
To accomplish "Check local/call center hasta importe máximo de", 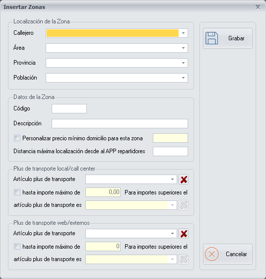I will (x=17, y=192).
